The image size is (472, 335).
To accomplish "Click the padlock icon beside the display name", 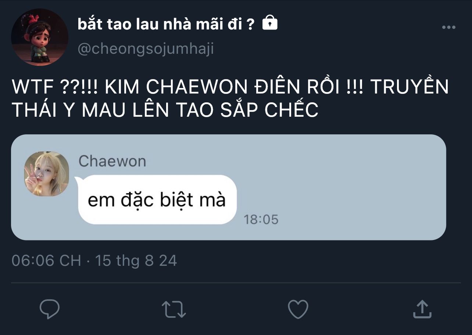I will point(270,23).
